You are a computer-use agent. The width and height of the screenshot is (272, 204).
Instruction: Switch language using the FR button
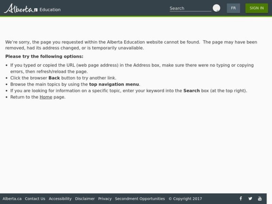pos(233,8)
